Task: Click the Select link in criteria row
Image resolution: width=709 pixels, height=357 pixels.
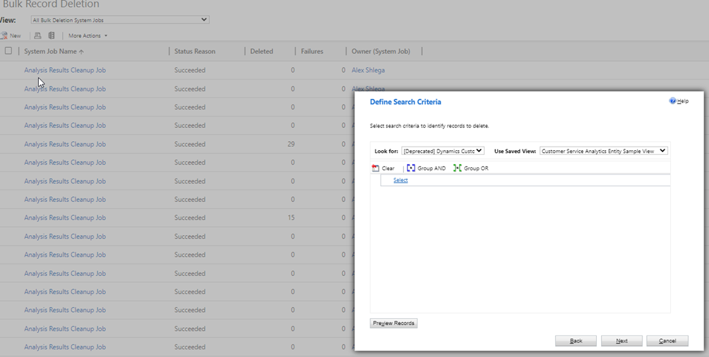Action: point(400,181)
